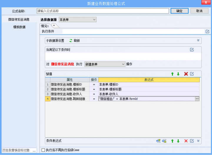Select 微信待发送消息 in left list
The height and width of the screenshot is (155, 212).
(19, 19)
